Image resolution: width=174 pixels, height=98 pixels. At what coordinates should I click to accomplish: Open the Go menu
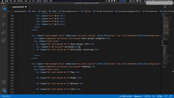[x=30, y=1]
